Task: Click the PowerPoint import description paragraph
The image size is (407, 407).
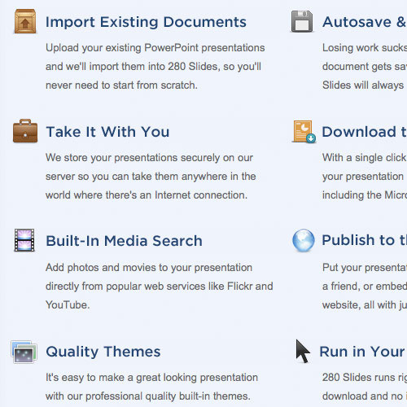Action: coord(155,67)
